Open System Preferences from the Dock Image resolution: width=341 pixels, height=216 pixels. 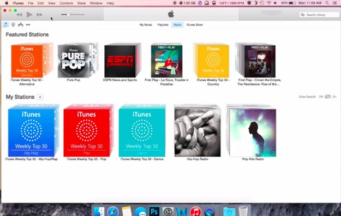click(x=168, y=211)
